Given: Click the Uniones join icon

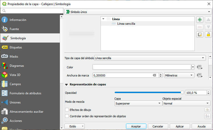Looking at the screenshot, I should [x=5, y=102].
